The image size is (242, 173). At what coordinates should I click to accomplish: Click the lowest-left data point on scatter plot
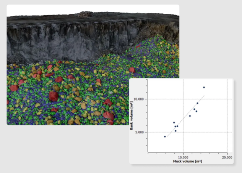coord(165,136)
